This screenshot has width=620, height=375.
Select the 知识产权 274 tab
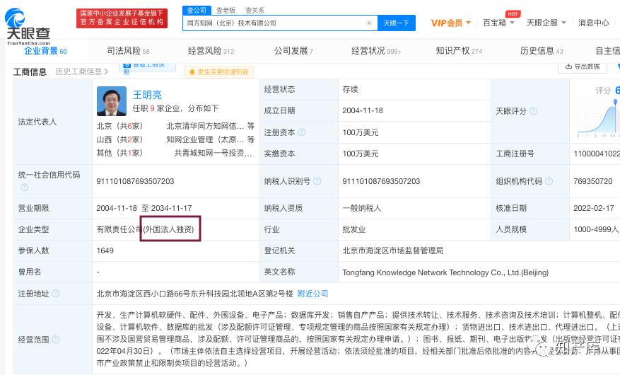pyautogui.click(x=459, y=51)
